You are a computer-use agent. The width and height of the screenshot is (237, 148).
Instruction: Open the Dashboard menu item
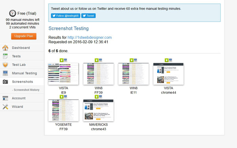click(x=22, y=48)
